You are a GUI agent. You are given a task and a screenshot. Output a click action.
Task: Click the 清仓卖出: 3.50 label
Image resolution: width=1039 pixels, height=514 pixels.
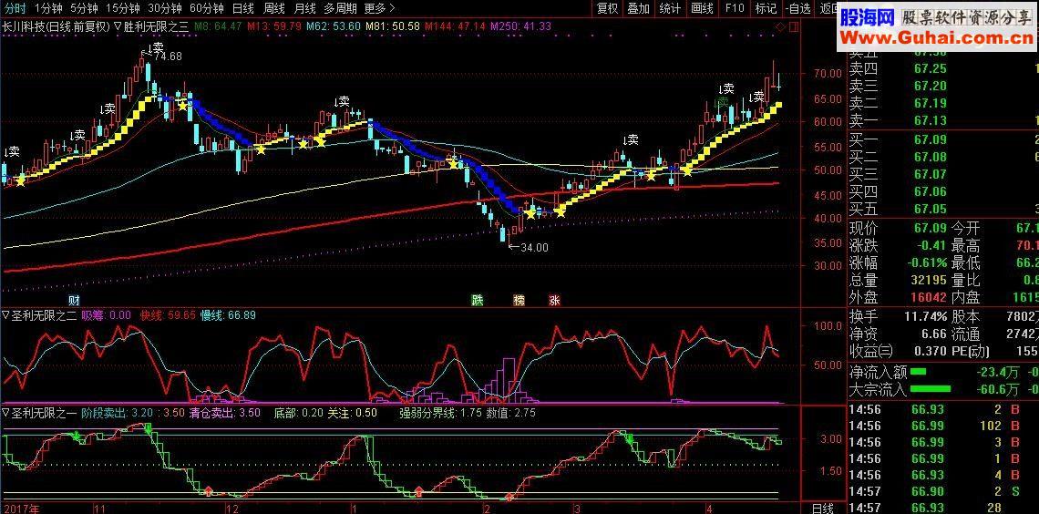coord(224,412)
